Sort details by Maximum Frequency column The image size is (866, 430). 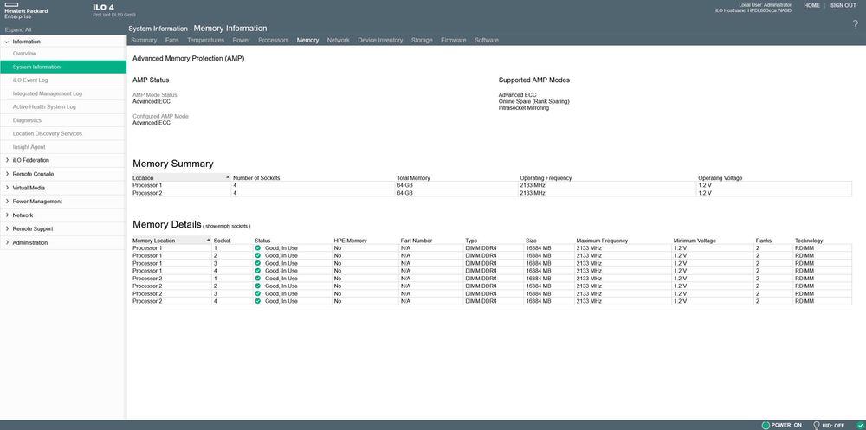click(602, 241)
